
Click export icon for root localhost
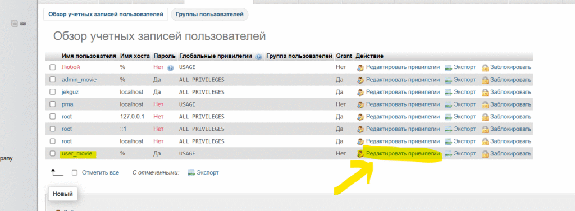[x=448, y=141]
